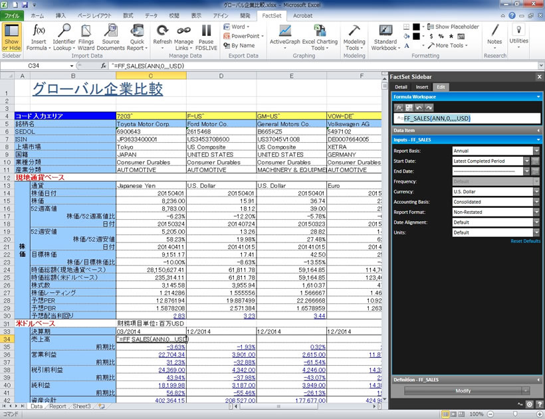Click the font color A icon
Image resolution: width=545 pixels, height=419 pixels.
406,45
